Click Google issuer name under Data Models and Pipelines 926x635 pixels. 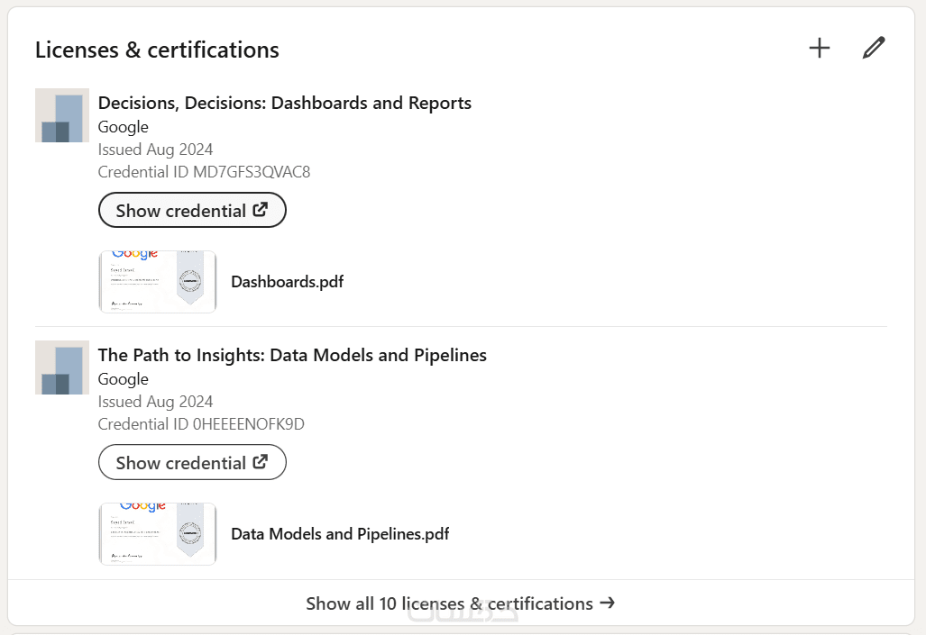coord(124,379)
